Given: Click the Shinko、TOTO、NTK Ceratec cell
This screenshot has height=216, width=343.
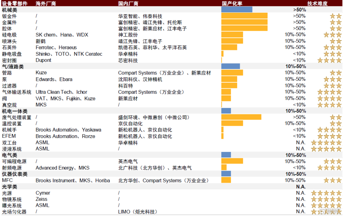Looking at the screenshot, I should pyautogui.click(x=69, y=54).
